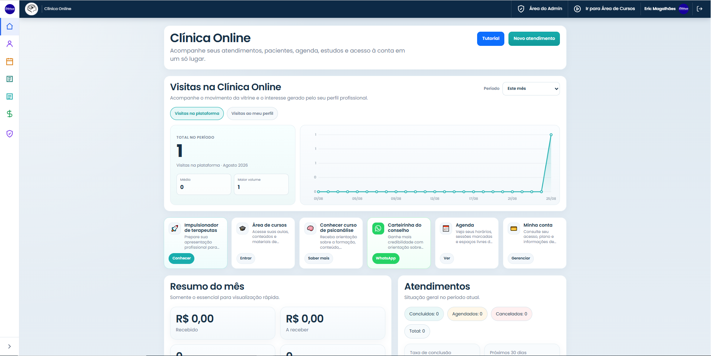This screenshot has width=711, height=356.
Task: Click the brain icon on Conhecer curso card
Action: [310, 229]
